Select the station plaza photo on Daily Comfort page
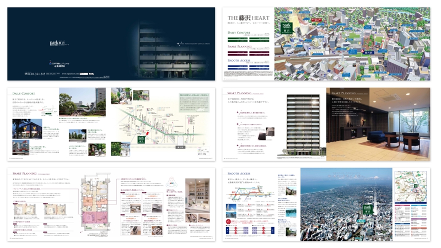Viewport: 441px width, 248px height. click(x=82, y=102)
